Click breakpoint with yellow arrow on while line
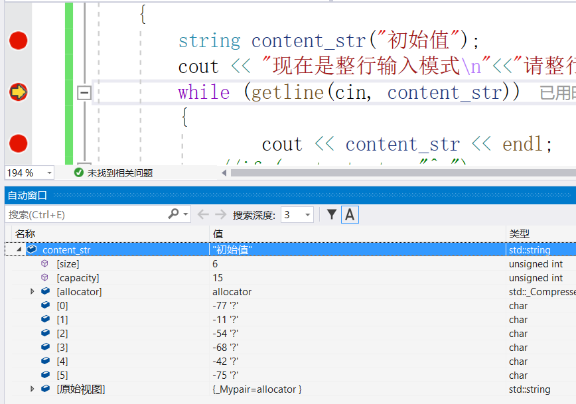Viewport: 576px width, 404px height. click(18, 92)
